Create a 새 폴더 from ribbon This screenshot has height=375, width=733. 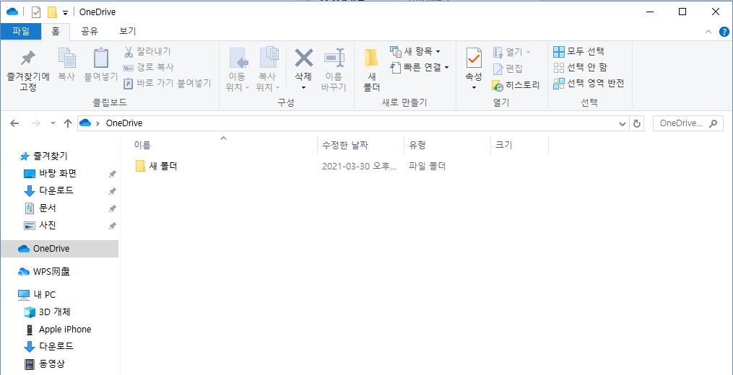372,69
